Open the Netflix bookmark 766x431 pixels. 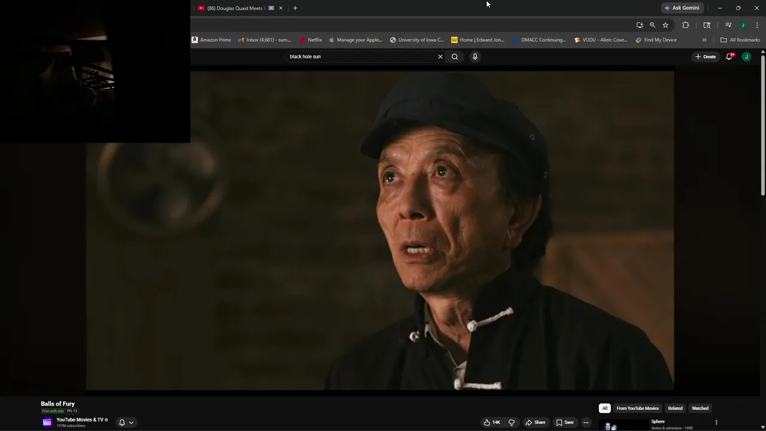(x=311, y=40)
